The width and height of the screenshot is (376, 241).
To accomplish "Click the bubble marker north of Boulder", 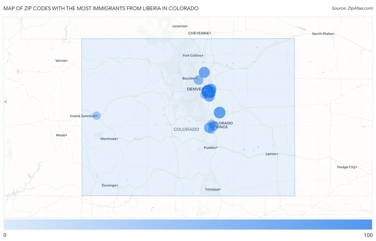I will [204, 72].
